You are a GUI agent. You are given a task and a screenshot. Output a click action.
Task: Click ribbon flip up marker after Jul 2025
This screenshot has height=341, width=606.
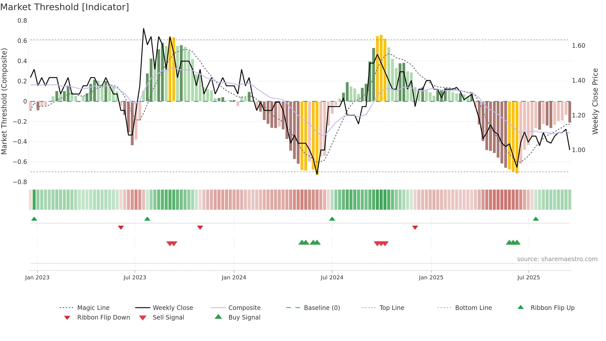coord(536,219)
